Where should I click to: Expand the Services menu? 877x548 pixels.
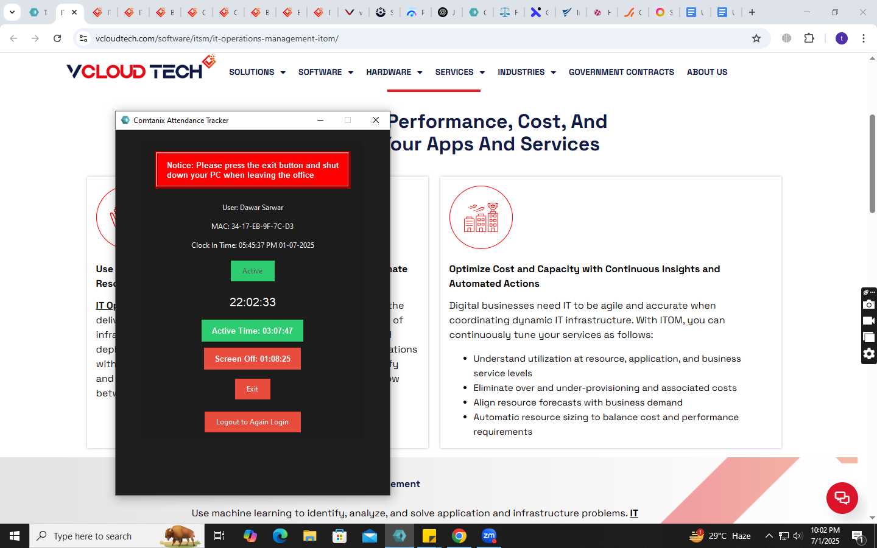tap(460, 72)
